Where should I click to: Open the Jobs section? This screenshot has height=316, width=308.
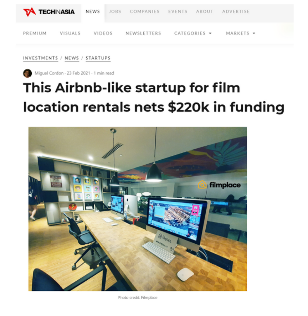115,11
